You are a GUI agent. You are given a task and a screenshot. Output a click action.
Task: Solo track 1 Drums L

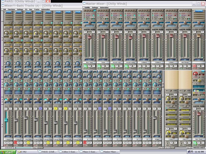(x=6, y=109)
